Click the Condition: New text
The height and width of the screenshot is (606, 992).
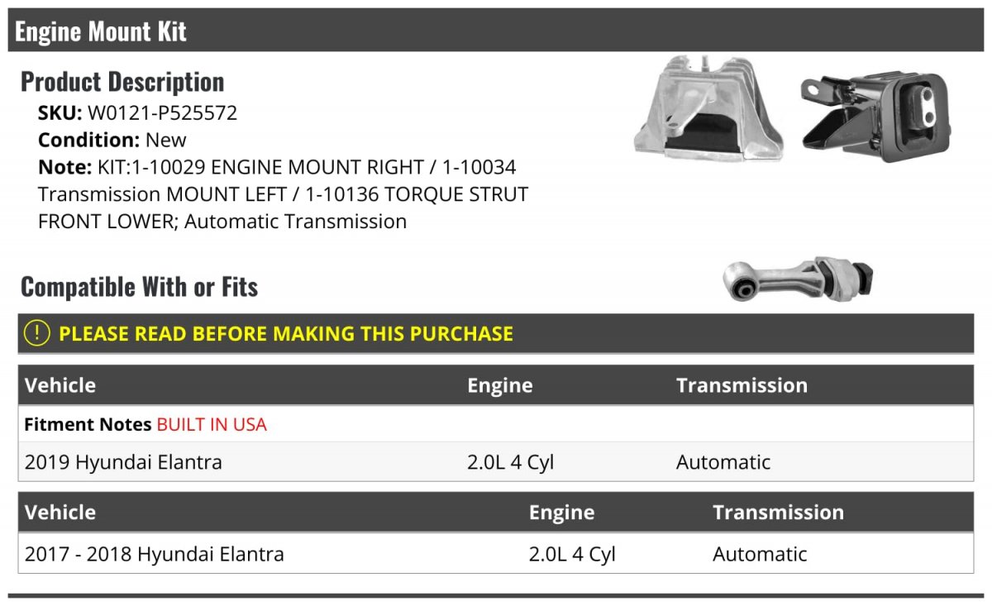pos(112,140)
